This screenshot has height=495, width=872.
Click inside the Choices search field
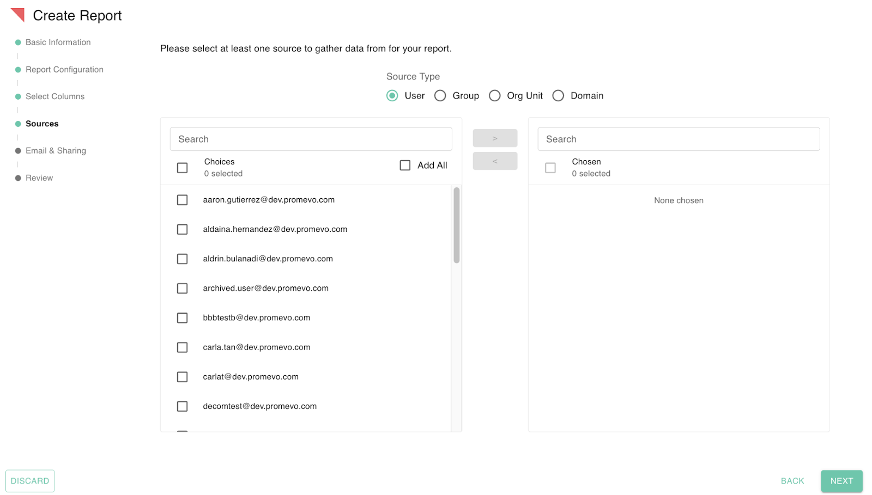[311, 139]
